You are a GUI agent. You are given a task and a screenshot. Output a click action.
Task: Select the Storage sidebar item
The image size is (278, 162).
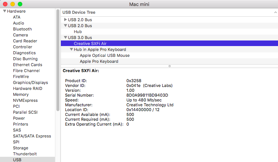click(20, 148)
